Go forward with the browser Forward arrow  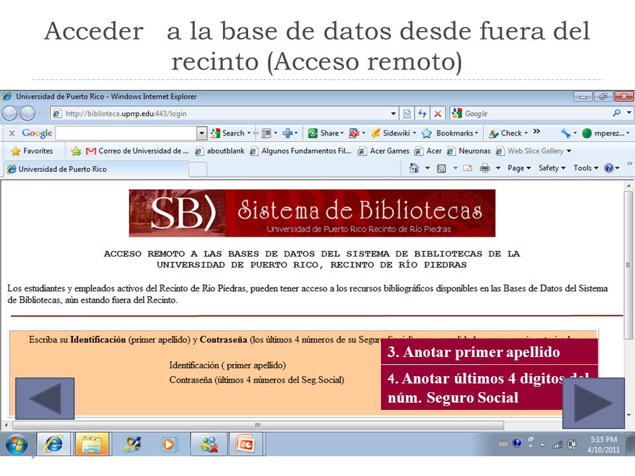click(x=27, y=114)
